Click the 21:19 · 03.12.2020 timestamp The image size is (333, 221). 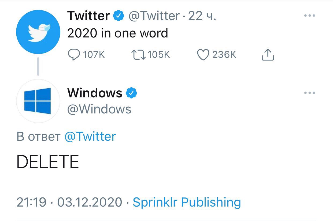[69, 202]
